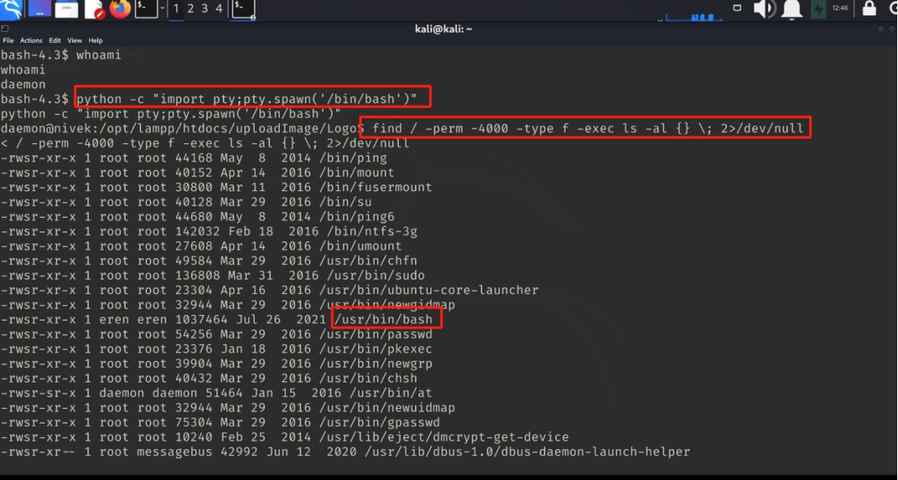Click the /bin/ping path
898x480 pixels.
pos(353,158)
